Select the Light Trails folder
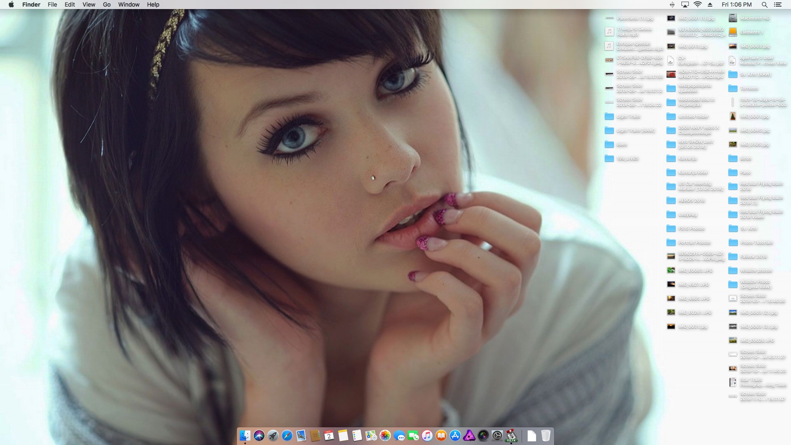Screen dimensions: 791x445 click(x=609, y=117)
